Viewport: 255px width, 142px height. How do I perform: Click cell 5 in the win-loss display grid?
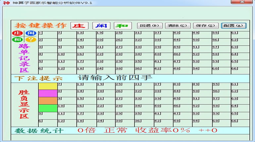click(x=48, y=116)
